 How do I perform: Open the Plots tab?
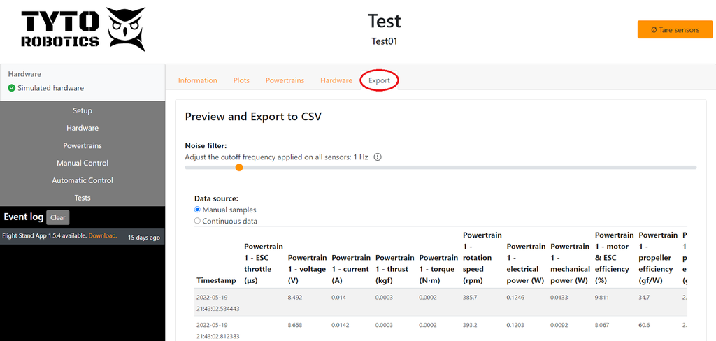pyautogui.click(x=241, y=80)
